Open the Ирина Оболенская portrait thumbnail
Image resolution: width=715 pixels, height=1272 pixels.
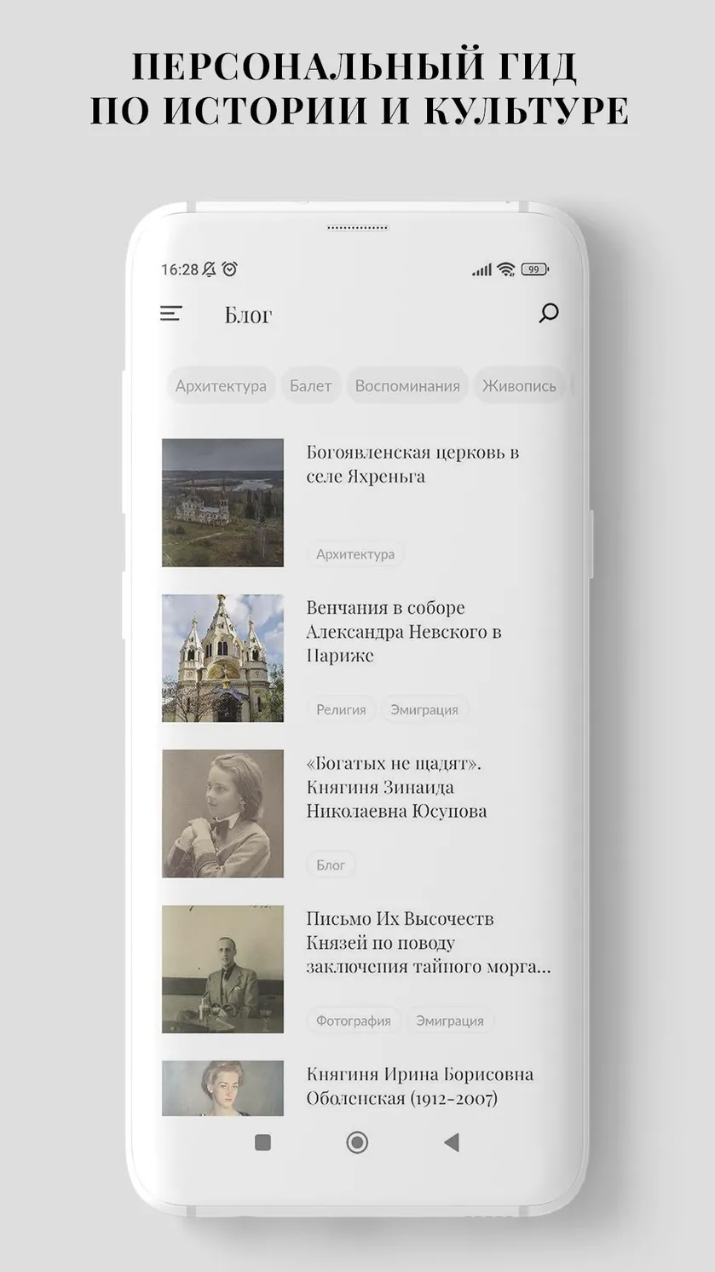pyautogui.click(x=222, y=1088)
